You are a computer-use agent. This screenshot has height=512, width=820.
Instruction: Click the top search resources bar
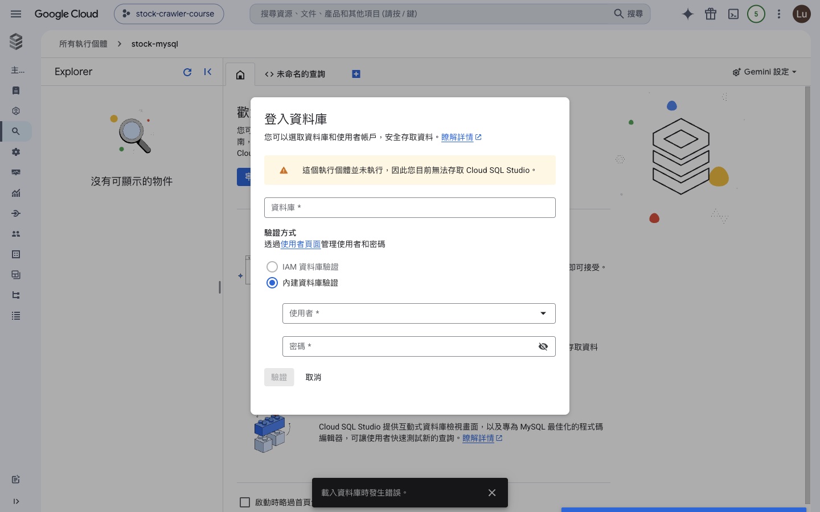450,14
